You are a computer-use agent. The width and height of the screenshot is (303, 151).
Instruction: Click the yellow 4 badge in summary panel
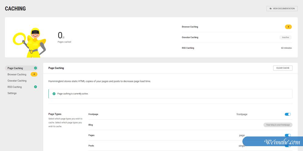point(288,27)
